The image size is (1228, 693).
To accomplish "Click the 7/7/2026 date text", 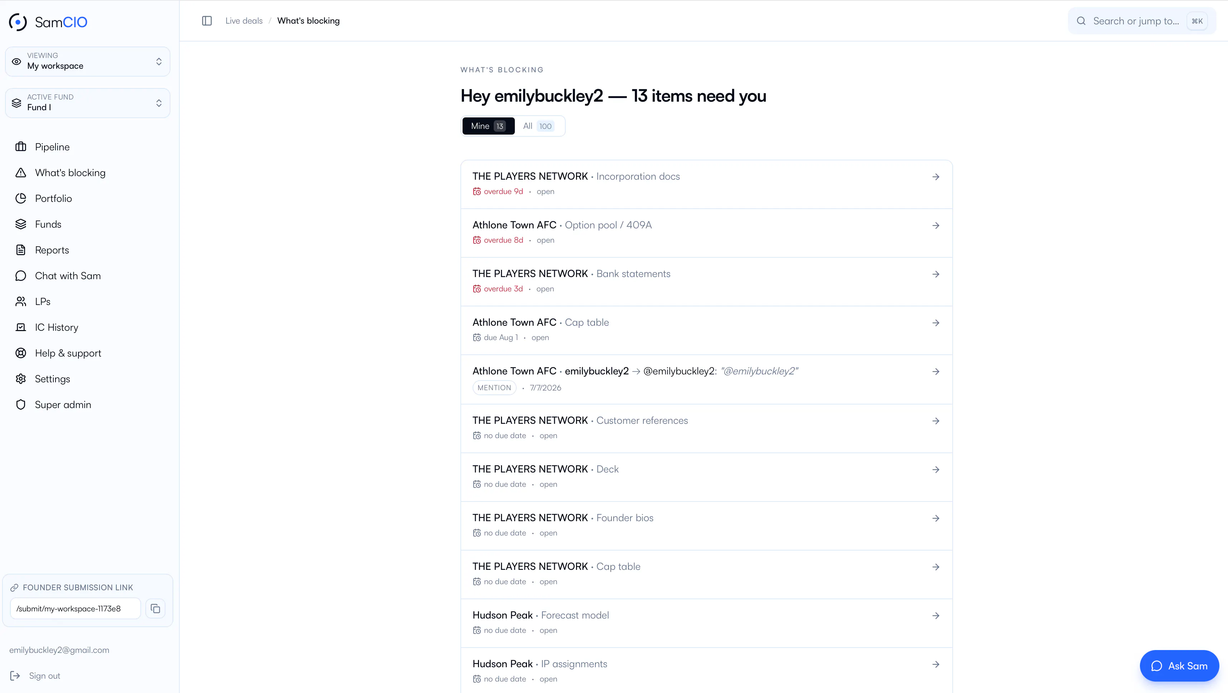I will pyautogui.click(x=545, y=388).
